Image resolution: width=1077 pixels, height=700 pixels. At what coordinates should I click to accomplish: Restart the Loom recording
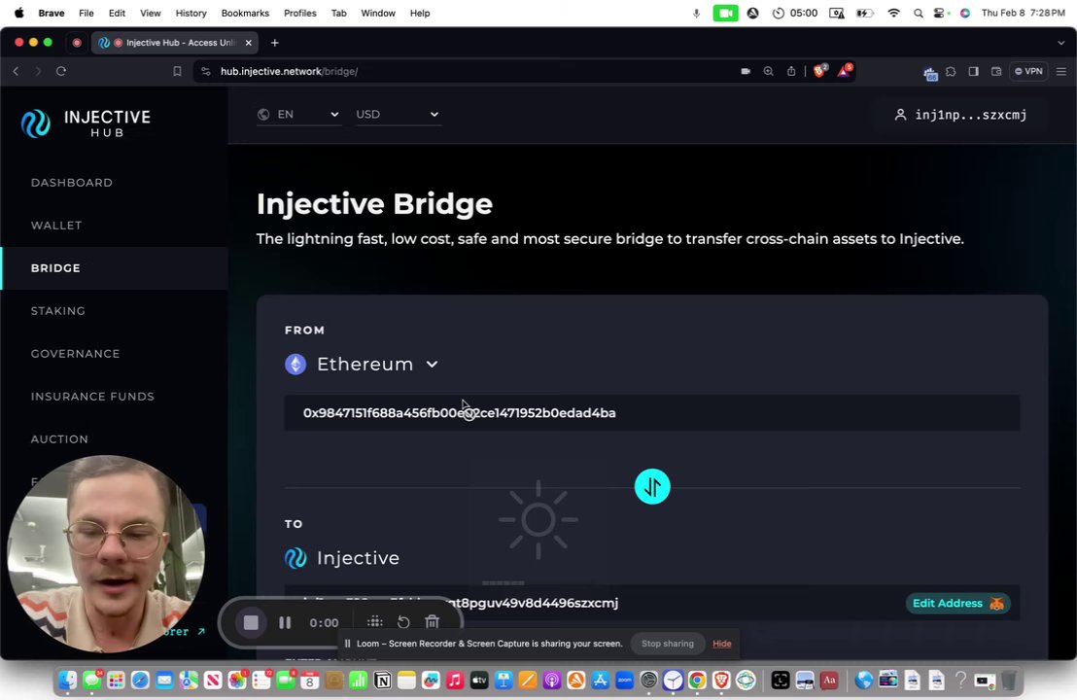coord(404,622)
